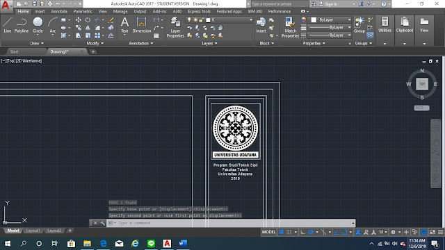Select the Polyline tool
Viewport: 445px width, 250px height.
coord(22,25)
